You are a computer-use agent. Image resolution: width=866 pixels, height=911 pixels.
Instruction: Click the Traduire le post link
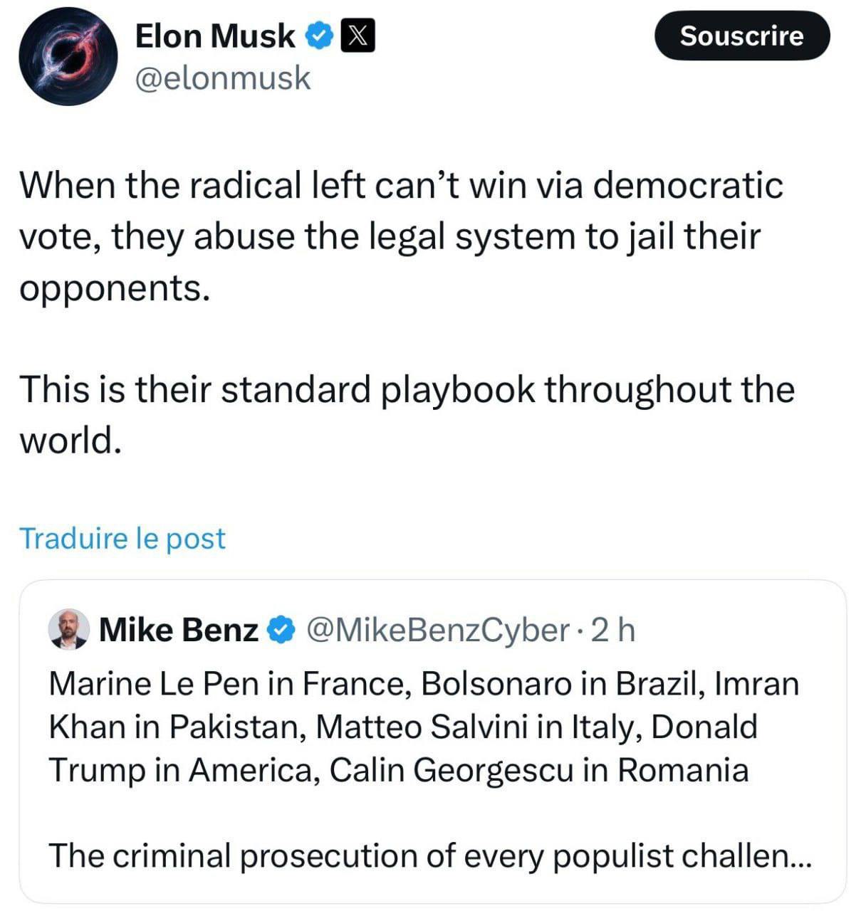tap(122, 539)
